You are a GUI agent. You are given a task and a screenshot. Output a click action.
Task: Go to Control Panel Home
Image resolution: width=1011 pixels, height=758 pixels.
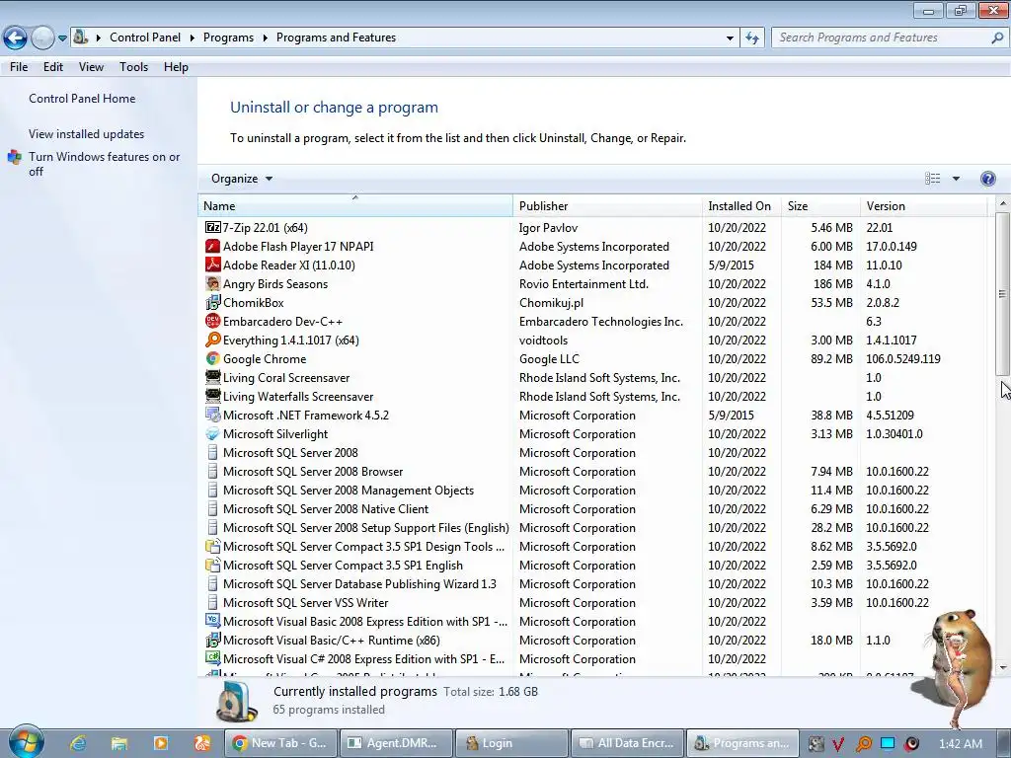click(x=82, y=99)
